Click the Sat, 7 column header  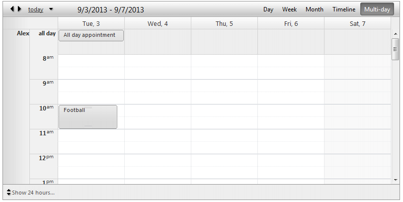(x=357, y=23)
